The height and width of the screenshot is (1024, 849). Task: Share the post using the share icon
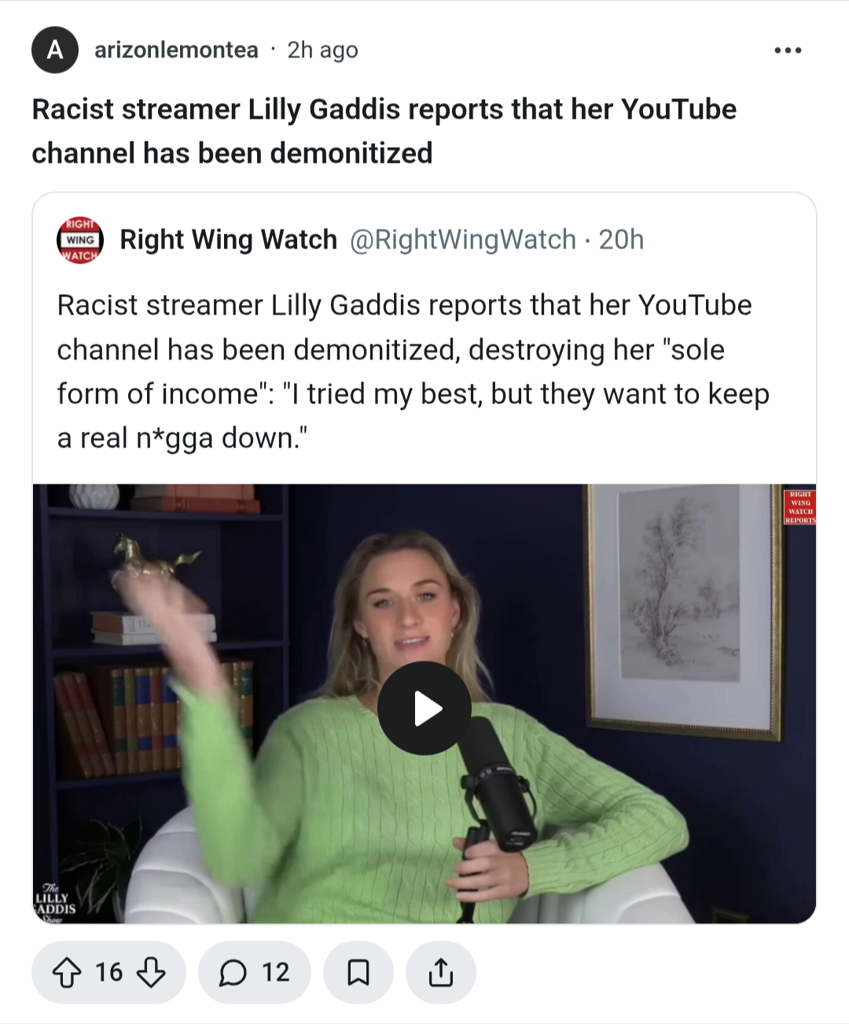[441, 973]
